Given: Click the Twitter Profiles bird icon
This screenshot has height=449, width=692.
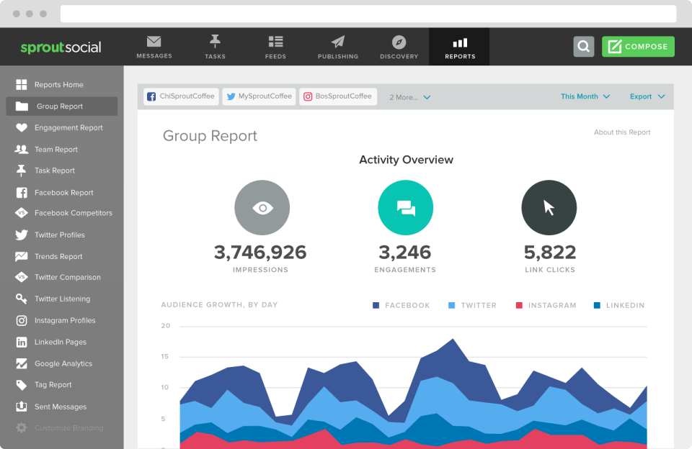Looking at the screenshot, I should click(21, 235).
